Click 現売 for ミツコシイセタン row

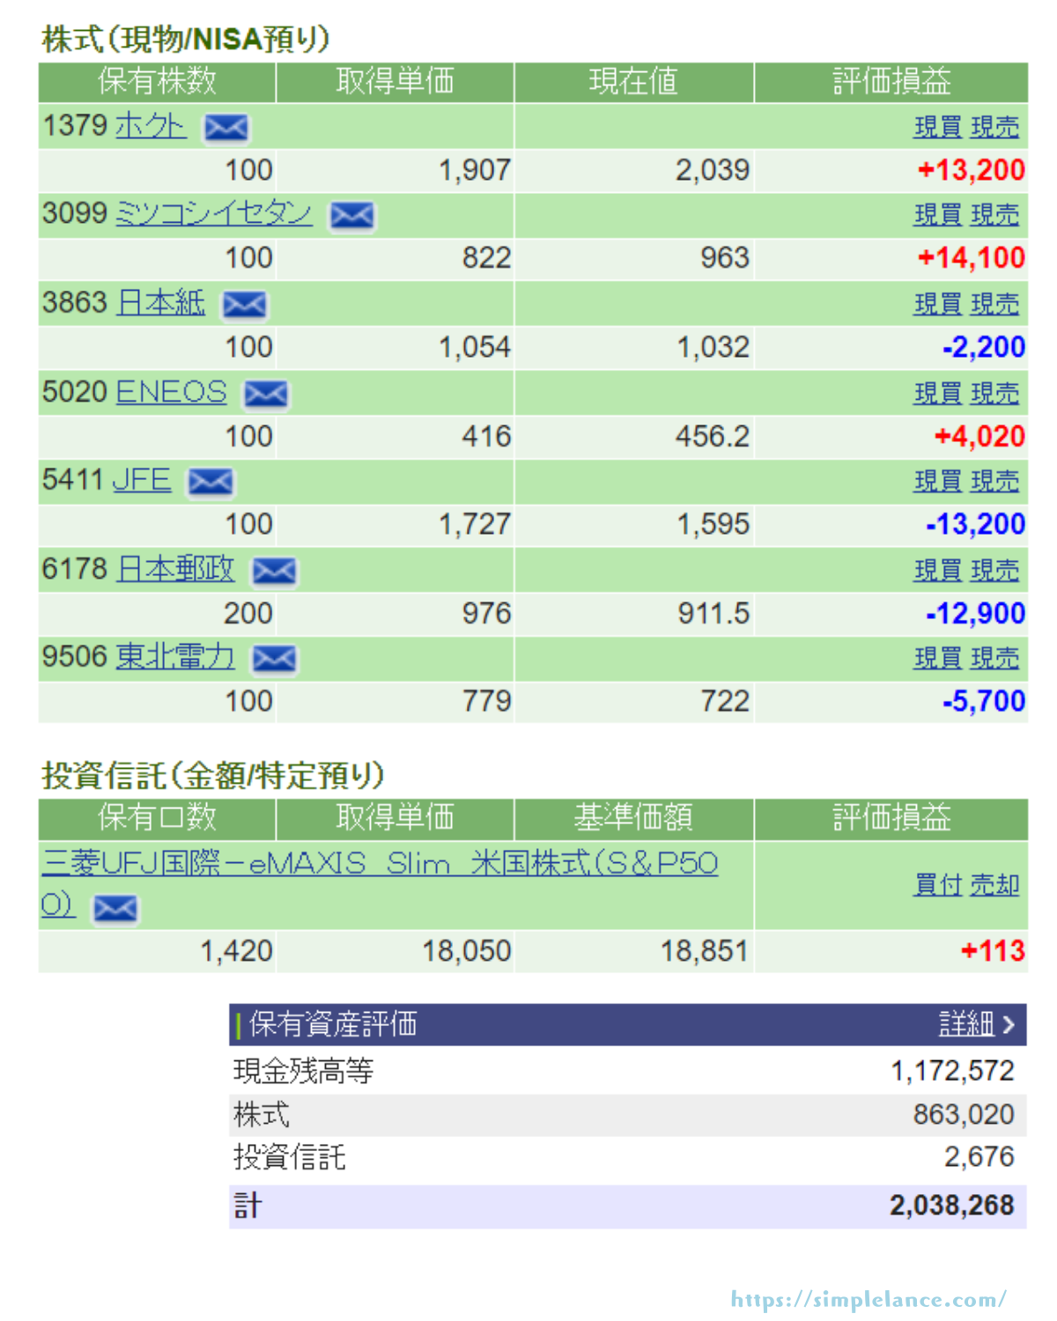[994, 216]
